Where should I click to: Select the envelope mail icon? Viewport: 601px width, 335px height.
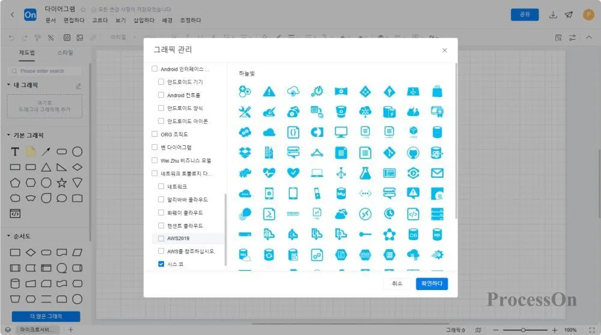[x=437, y=173]
